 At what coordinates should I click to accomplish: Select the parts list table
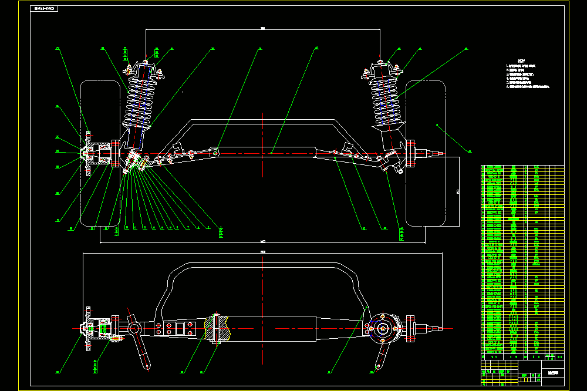[522, 259]
